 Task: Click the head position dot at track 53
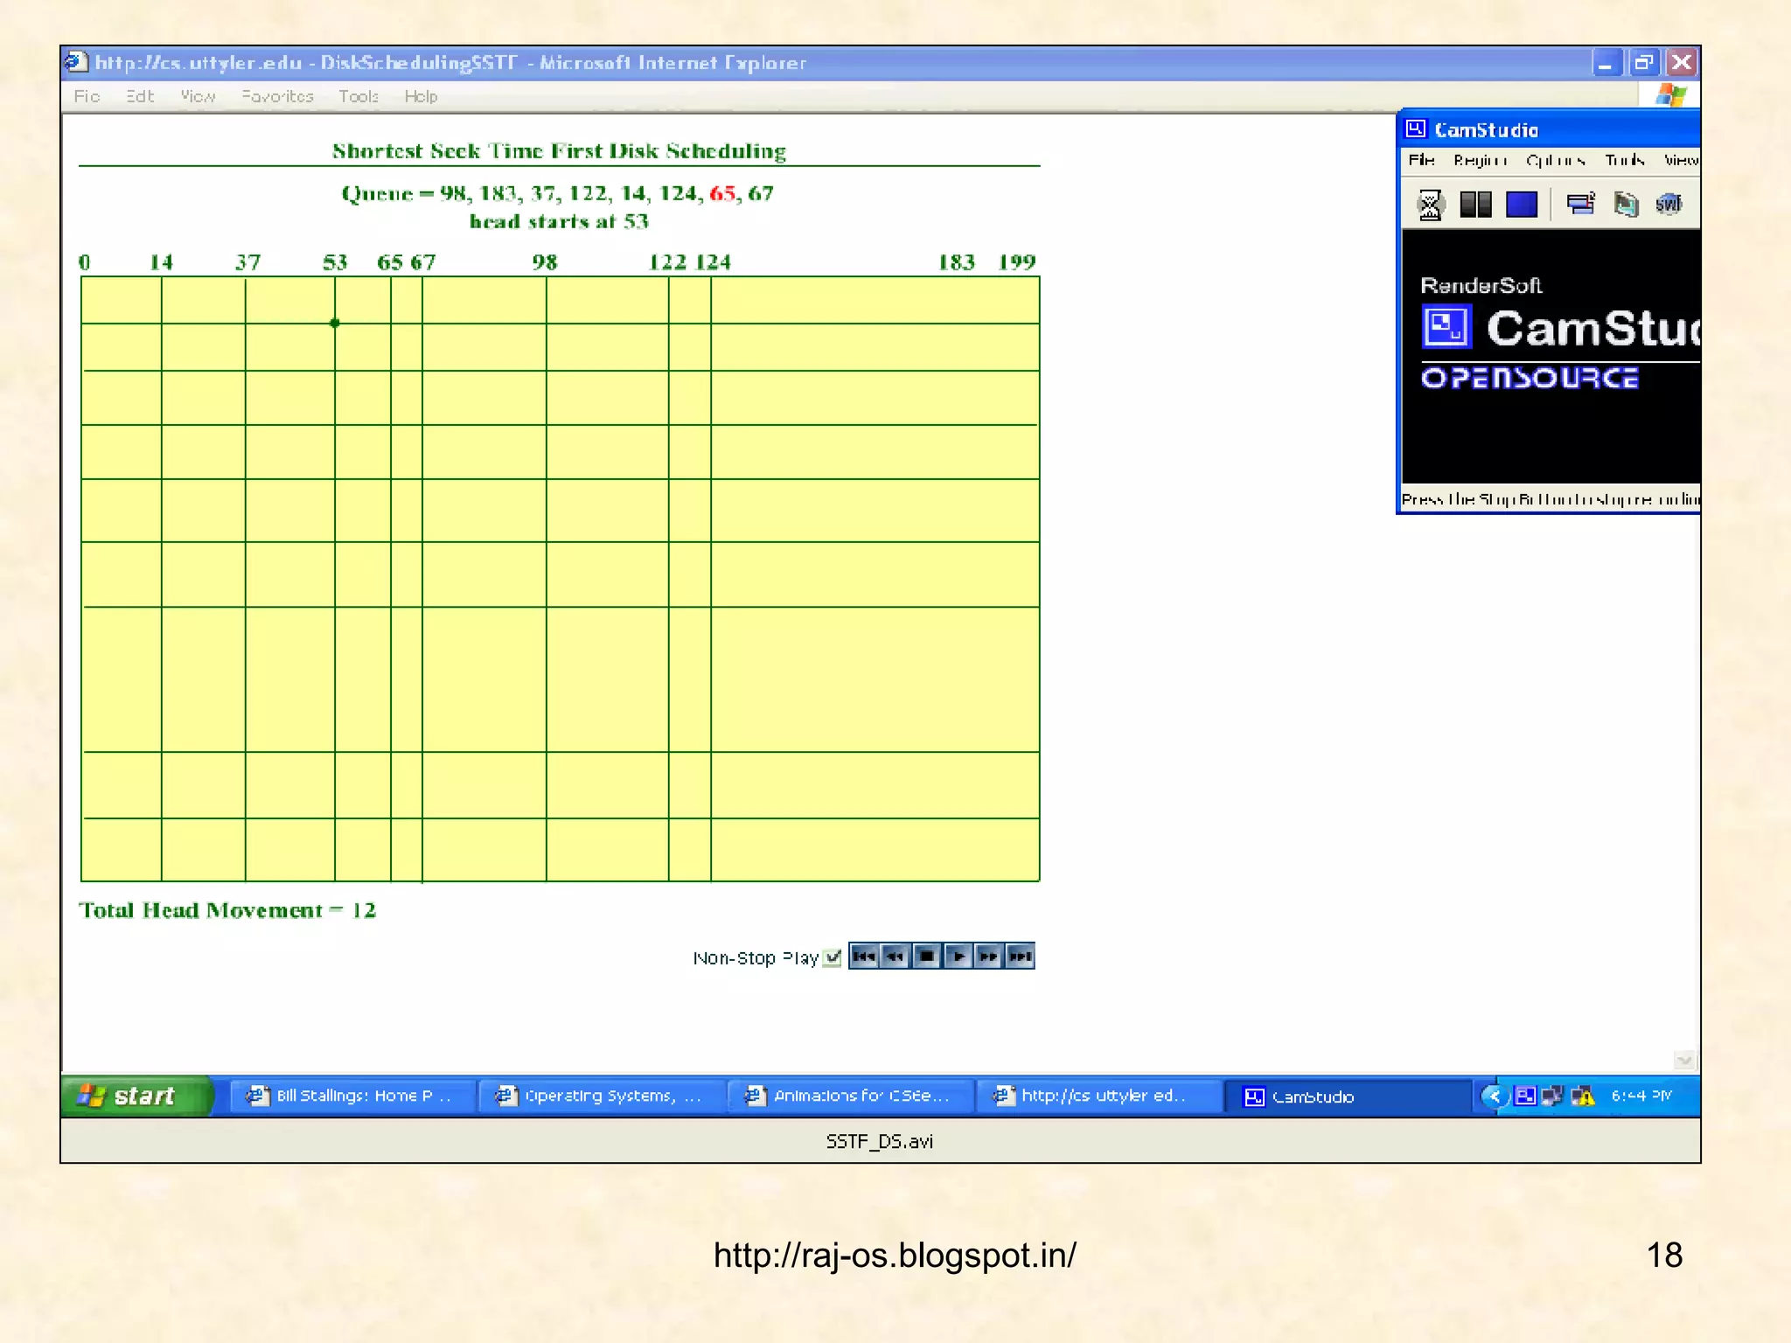point(335,323)
